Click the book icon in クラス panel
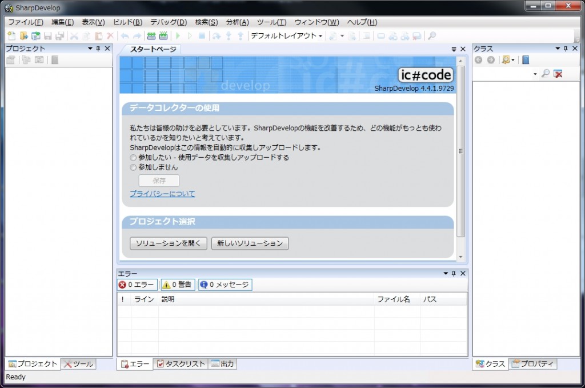Screen dimensions: 585x388 click(x=524, y=60)
